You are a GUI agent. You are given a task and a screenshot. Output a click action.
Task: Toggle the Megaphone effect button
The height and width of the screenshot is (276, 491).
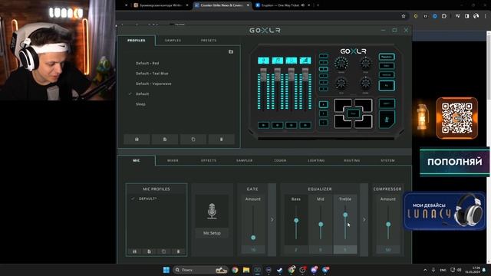387,57
